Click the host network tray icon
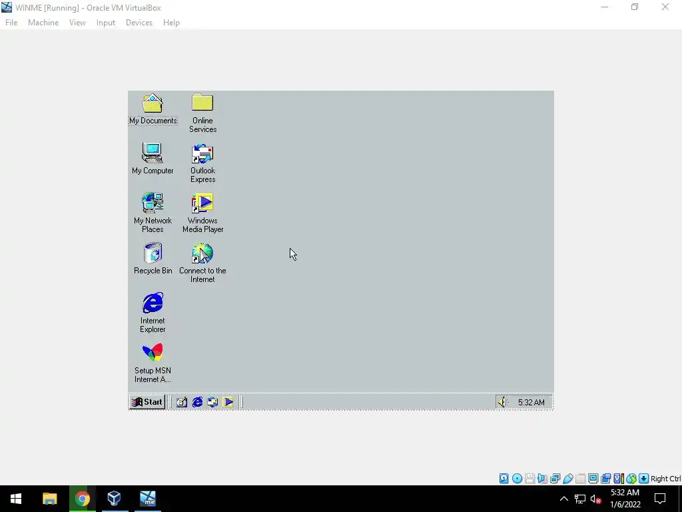Screen dimensions: 682x512 pyautogui.click(x=580, y=499)
